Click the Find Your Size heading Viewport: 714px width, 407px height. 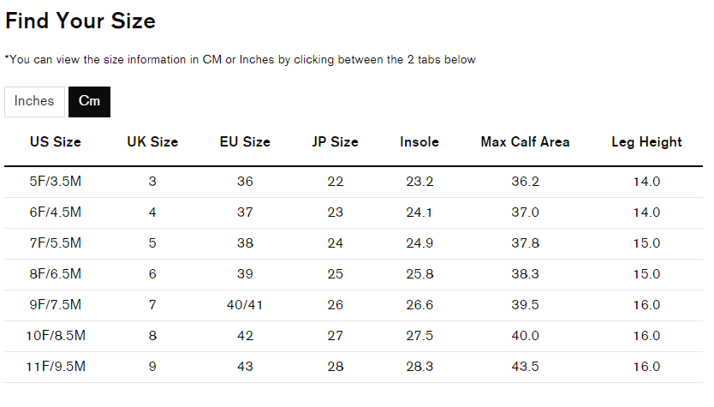80,21
